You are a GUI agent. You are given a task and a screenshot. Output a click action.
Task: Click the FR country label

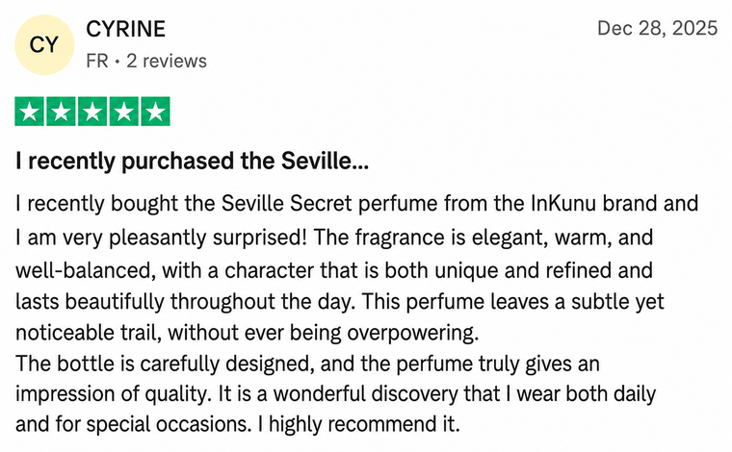[97, 61]
